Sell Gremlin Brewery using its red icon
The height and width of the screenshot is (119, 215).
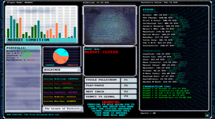[x=187, y=26]
